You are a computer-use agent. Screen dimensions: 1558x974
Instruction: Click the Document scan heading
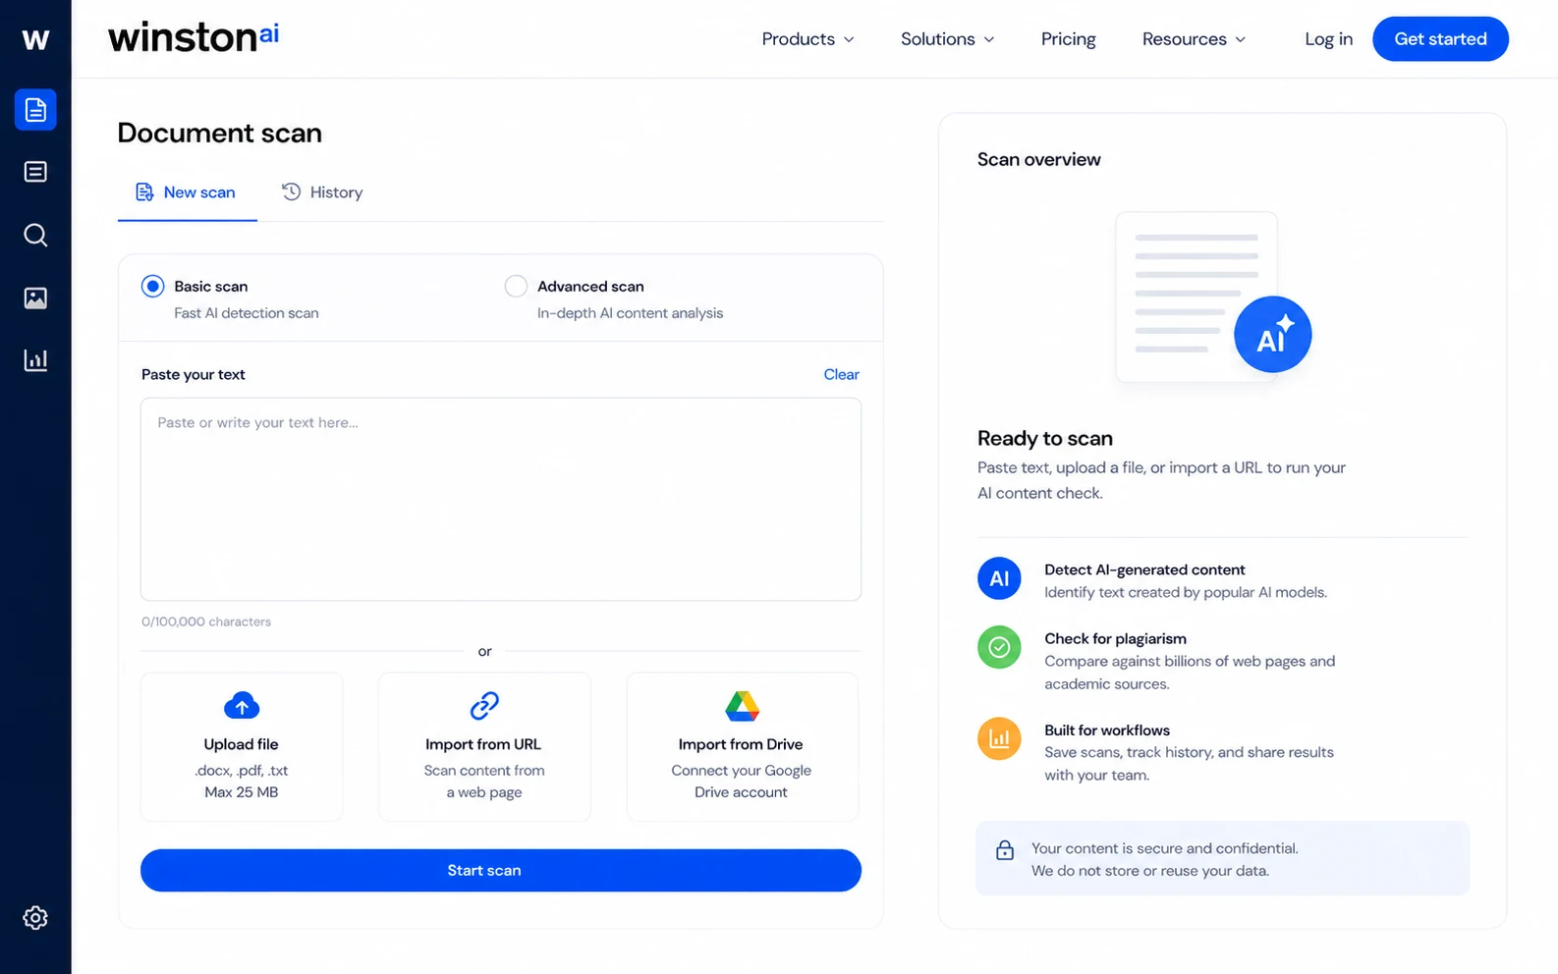(x=220, y=133)
